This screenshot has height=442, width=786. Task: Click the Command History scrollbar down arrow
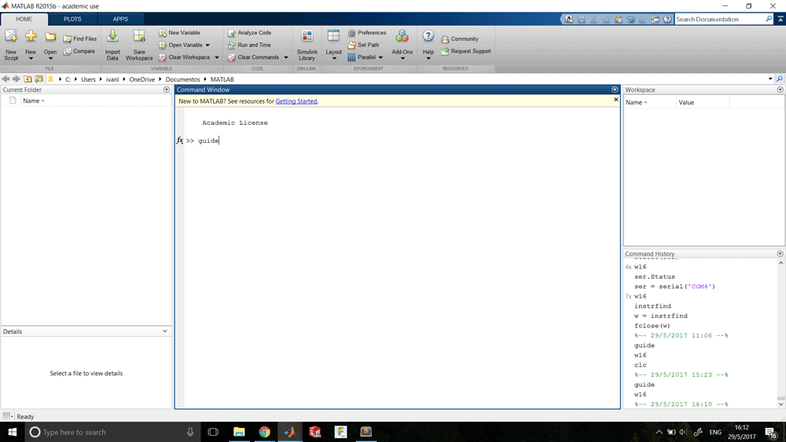[780, 404]
